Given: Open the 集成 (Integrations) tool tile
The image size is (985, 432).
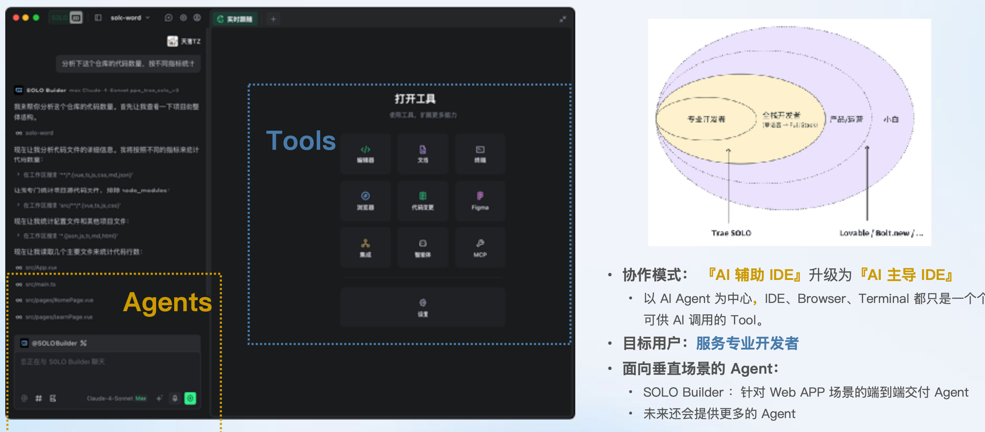Looking at the screenshot, I should point(365,248).
